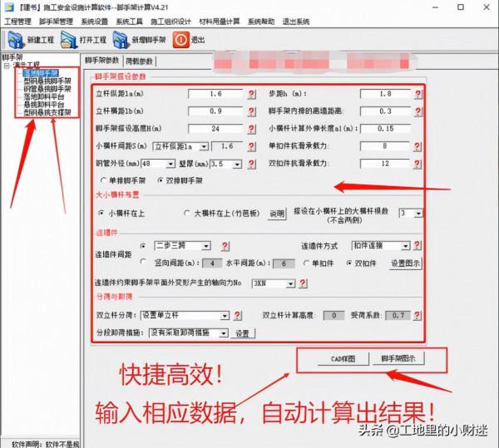This screenshot has height=448, width=499.
Task: Click the application title bar icon
Action: (9, 7)
